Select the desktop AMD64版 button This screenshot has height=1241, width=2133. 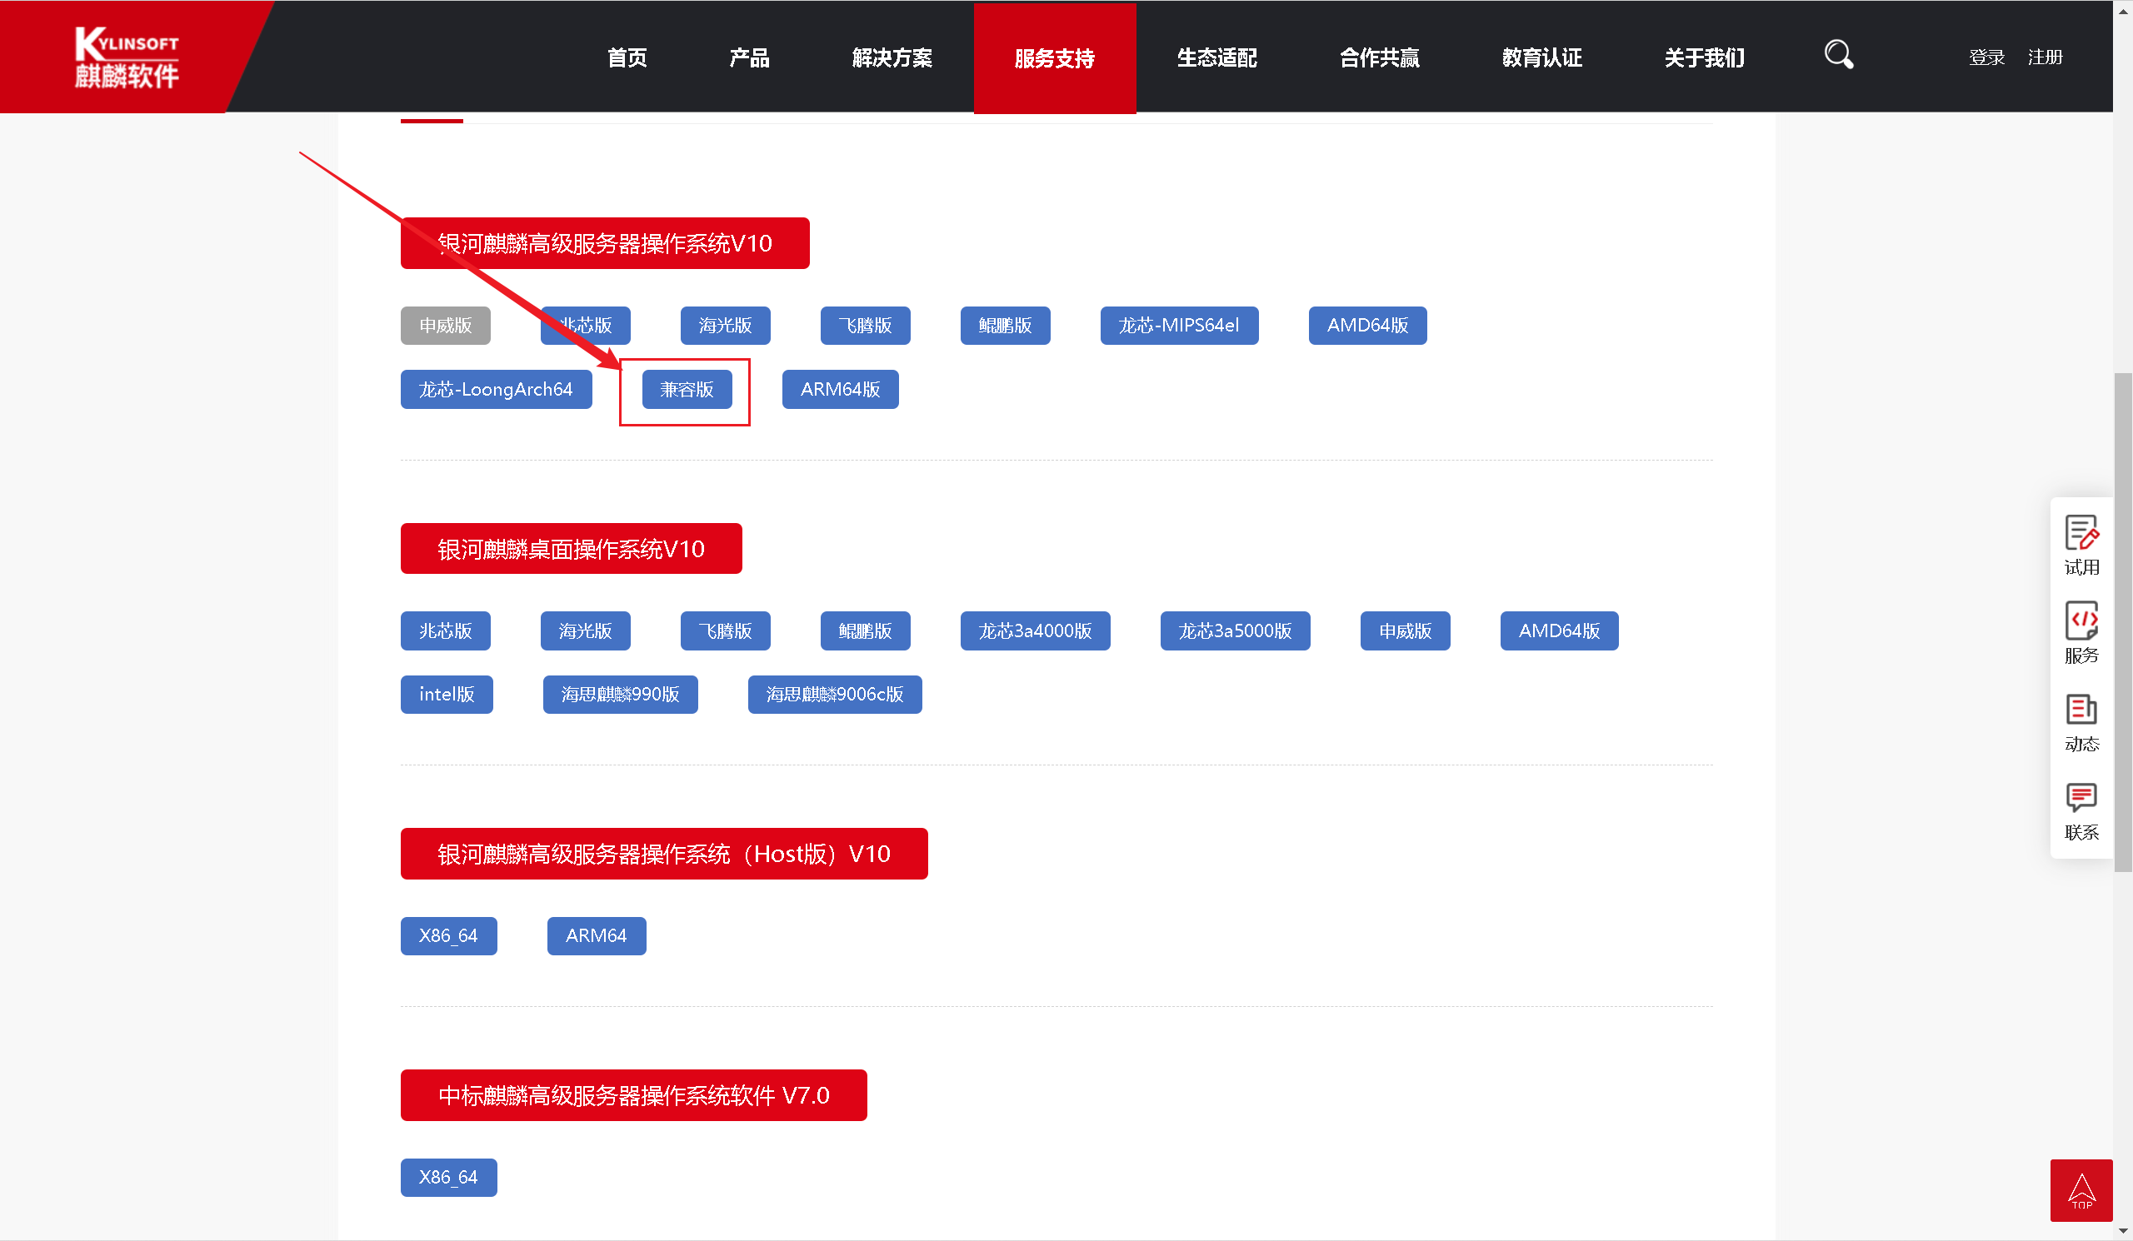coord(1559,631)
